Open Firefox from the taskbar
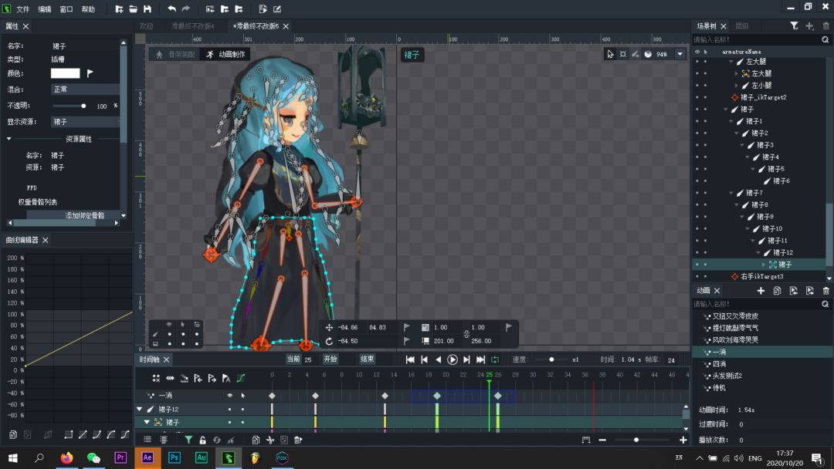Image resolution: width=834 pixels, height=469 pixels. coord(66,458)
